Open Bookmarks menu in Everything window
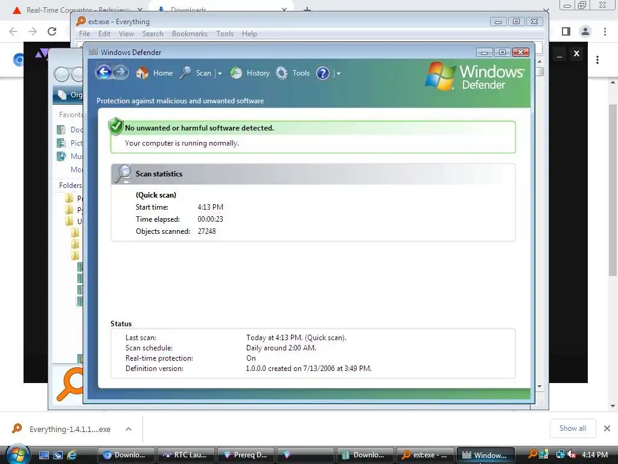Screen dimensions: 618x464 tap(190, 34)
